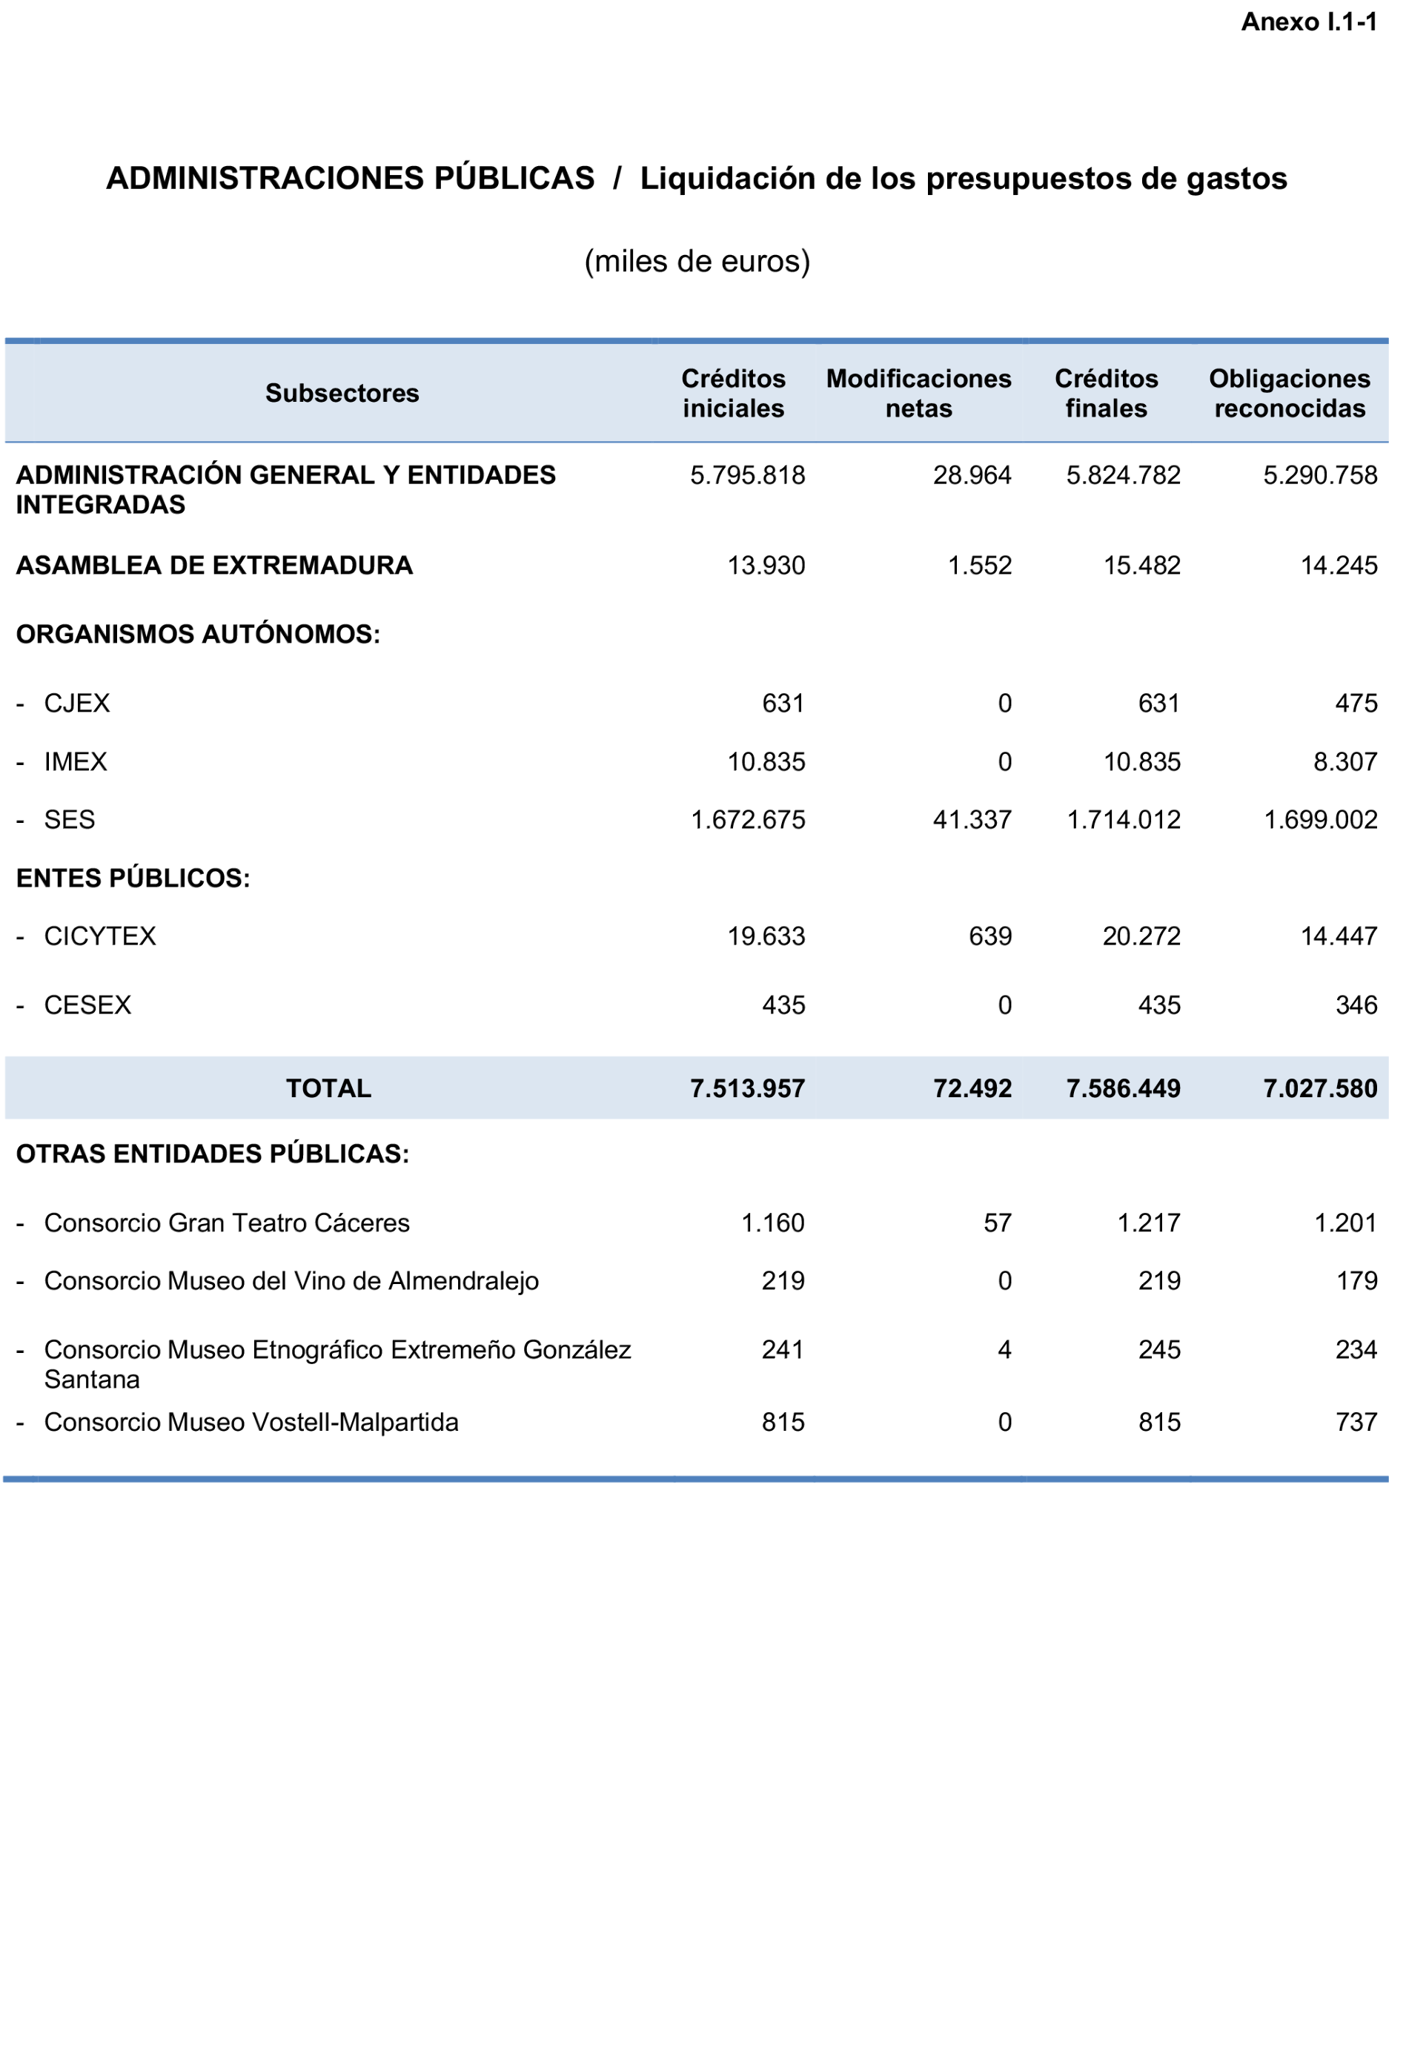Click CJEX modificaciones netas value 0
Image resolution: width=1406 pixels, height=2058 pixels.
[1004, 704]
